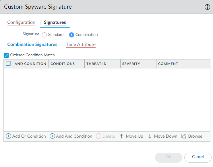Viewport: 213px width, 167px height.
Task: Check the select-all header checkbox
Action: pyautogui.click(x=8, y=64)
